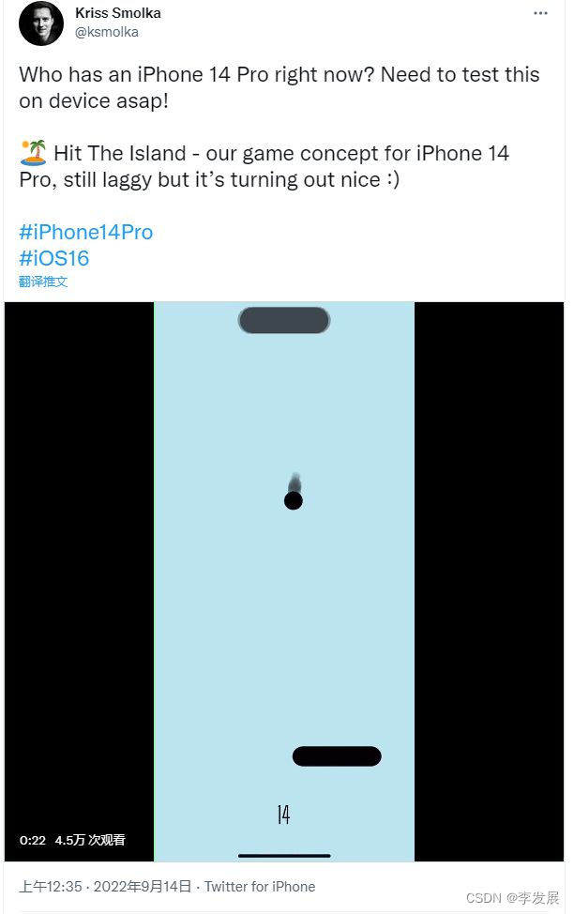This screenshot has width=574, height=914.
Task: Click the palm tree island emoji
Action: [x=33, y=153]
